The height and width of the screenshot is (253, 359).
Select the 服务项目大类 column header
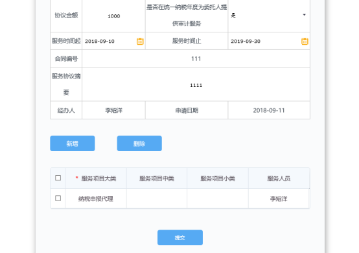pyautogui.click(x=96, y=178)
